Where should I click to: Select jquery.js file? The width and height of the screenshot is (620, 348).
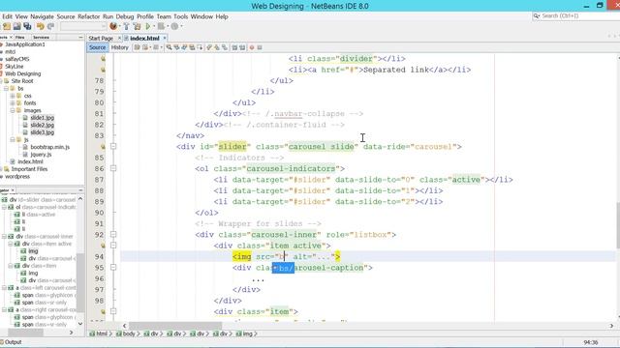[x=41, y=155]
